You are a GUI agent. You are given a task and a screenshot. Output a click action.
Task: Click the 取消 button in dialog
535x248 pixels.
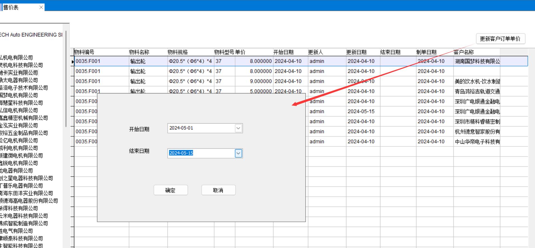click(218, 190)
